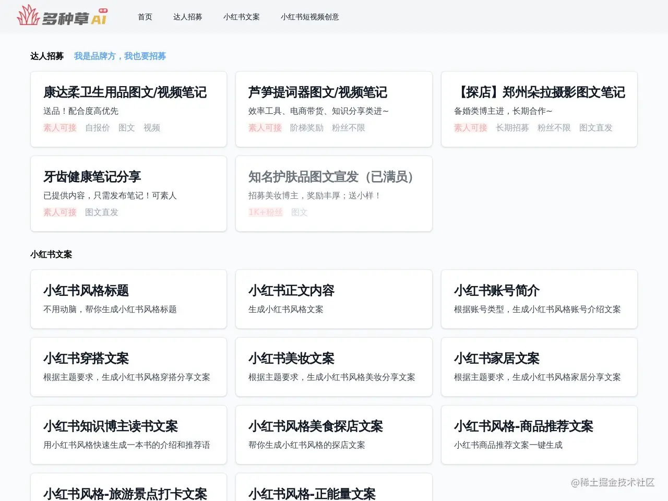Open the 牙齿健康笔记分享 card
The width and height of the screenshot is (668, 501).
[128, 194]
